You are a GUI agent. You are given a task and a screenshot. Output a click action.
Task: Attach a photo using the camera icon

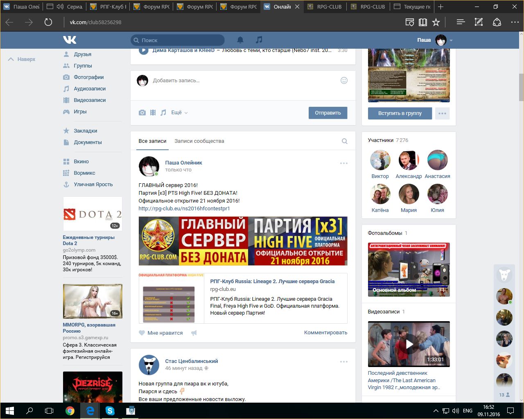coord(142,113)
